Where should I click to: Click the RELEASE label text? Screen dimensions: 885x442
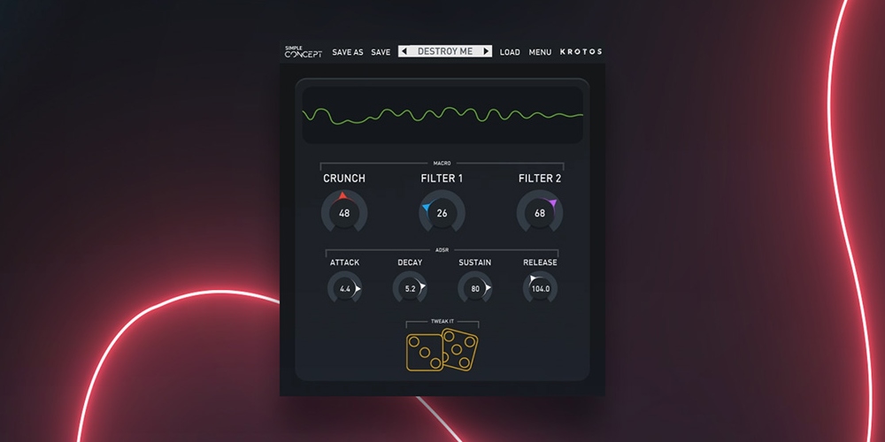point(540,263)
